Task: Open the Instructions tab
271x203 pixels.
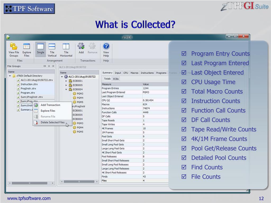Action: tap(147, 73)
